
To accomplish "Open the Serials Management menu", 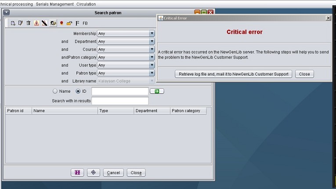I will [x=55, y=4].
